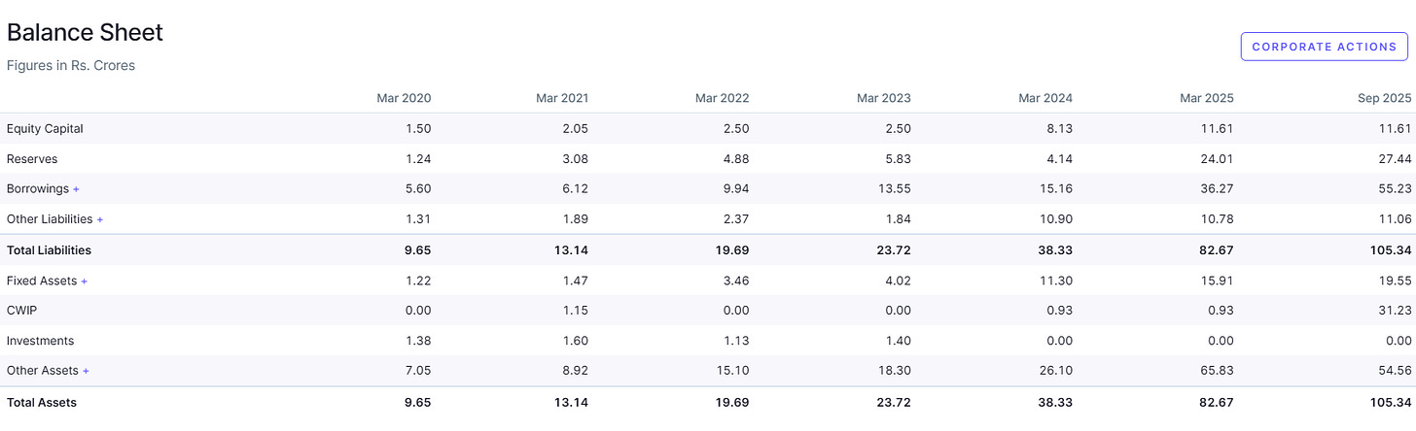Expand the Borrowings row breakdown
The height and width of the screenshot is (431, 1416).
point(76,189)
